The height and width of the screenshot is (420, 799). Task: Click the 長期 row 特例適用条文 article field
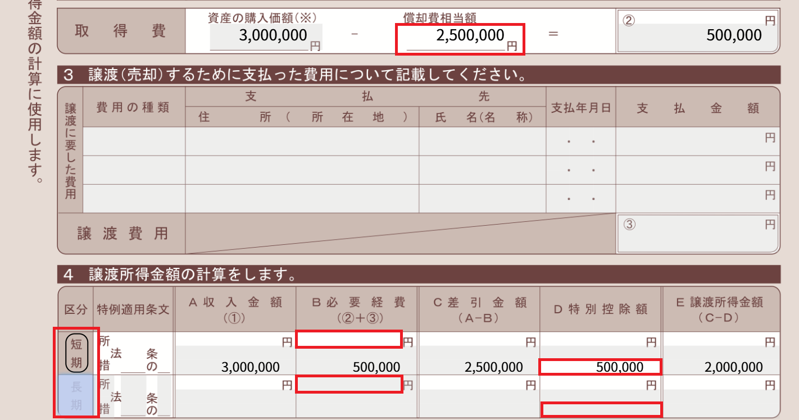coord(134,397)
